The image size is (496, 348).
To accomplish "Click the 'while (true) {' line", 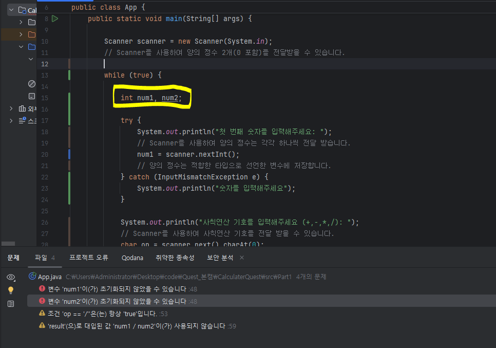I will pos(133,75).
